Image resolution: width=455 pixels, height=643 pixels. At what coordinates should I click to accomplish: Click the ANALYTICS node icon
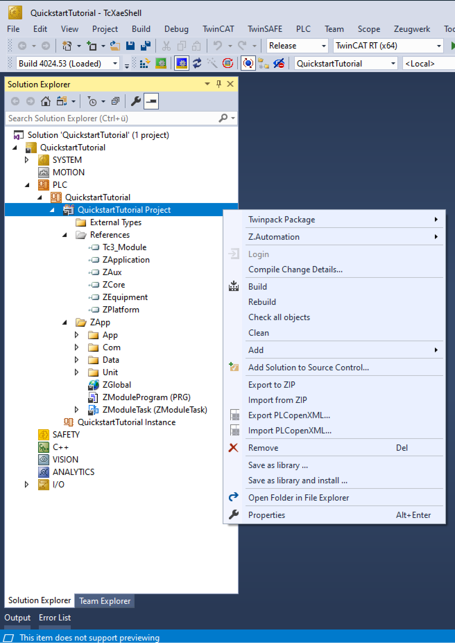[x=44, y=472]
